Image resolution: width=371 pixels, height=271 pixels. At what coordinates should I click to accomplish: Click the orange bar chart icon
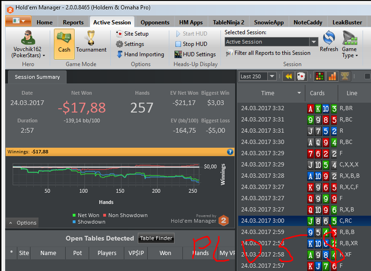[x=332, y=76]
